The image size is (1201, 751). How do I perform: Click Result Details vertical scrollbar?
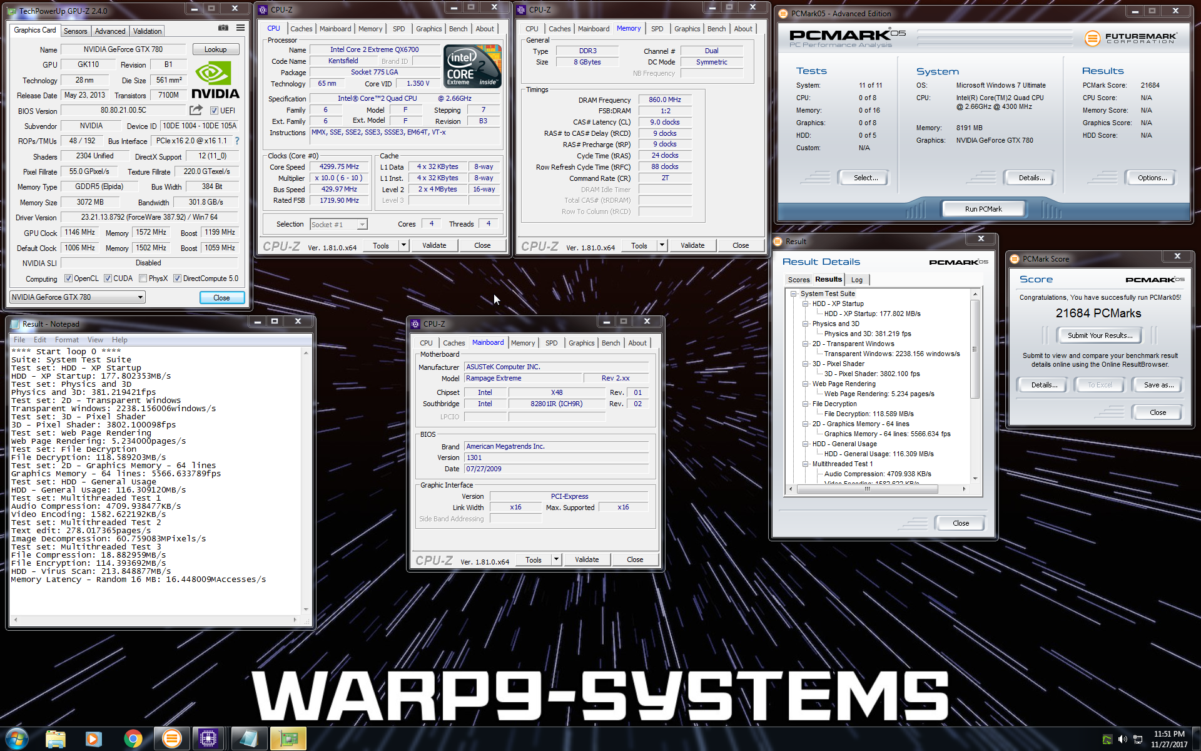(x=975, y=386)
